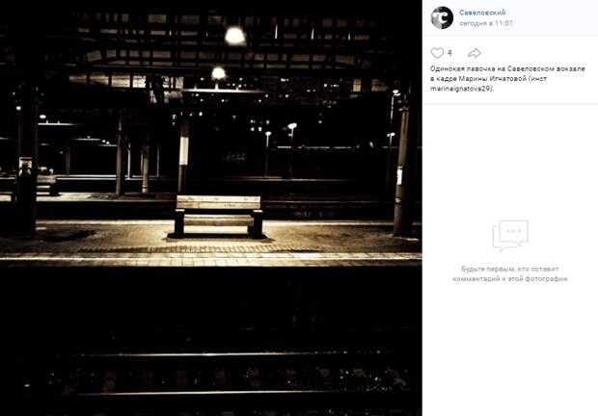Click marinaignatova29 in the caption
Screen dimensions: 598x416
click(x=461, y=89)
